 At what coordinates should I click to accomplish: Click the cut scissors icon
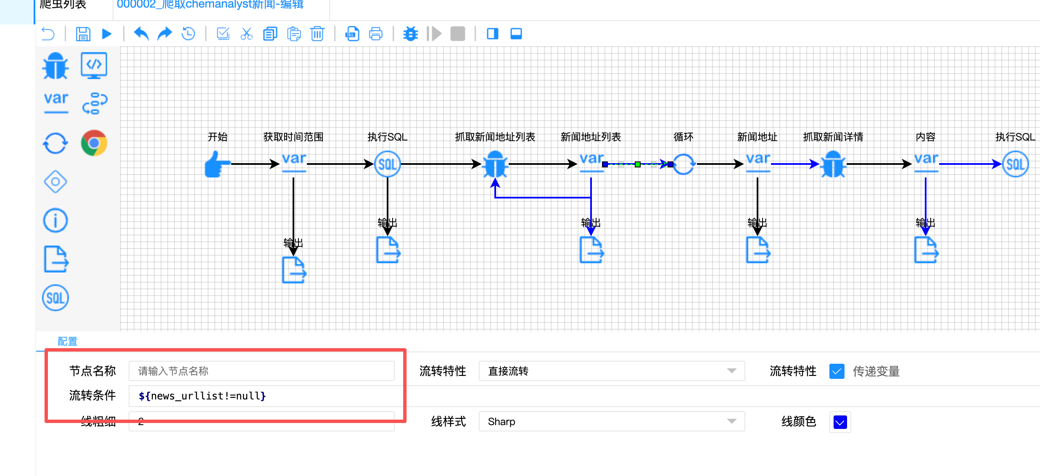[x=246, y=34]
